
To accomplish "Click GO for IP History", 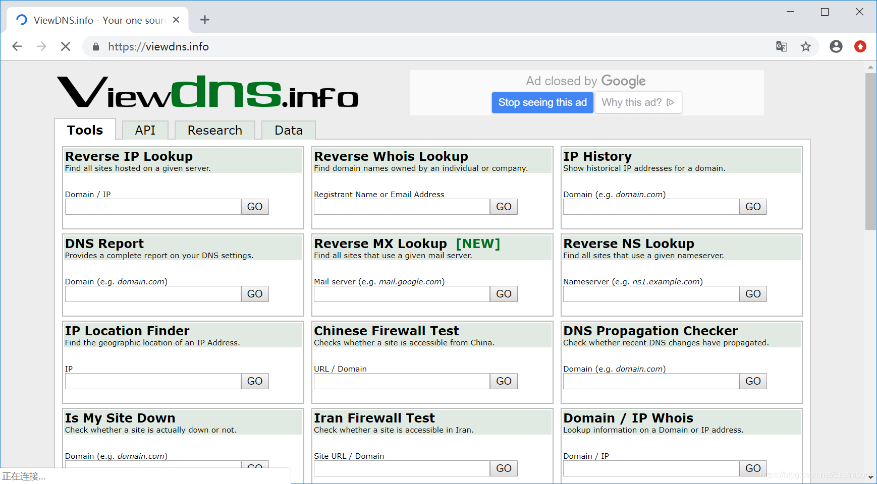I will (x=753, y=207).
